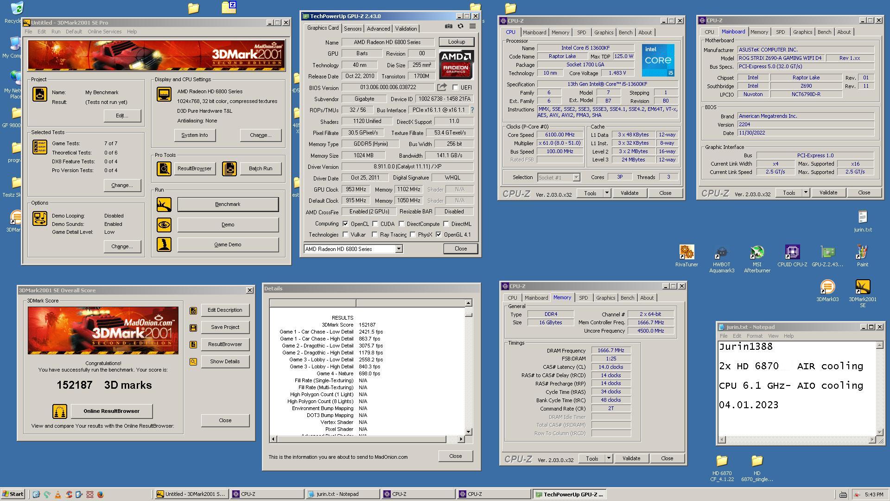The image size is (890, 501).
Task: Open Socket #1 selection dropdown in CPU-Z
Action: point(576,177)
